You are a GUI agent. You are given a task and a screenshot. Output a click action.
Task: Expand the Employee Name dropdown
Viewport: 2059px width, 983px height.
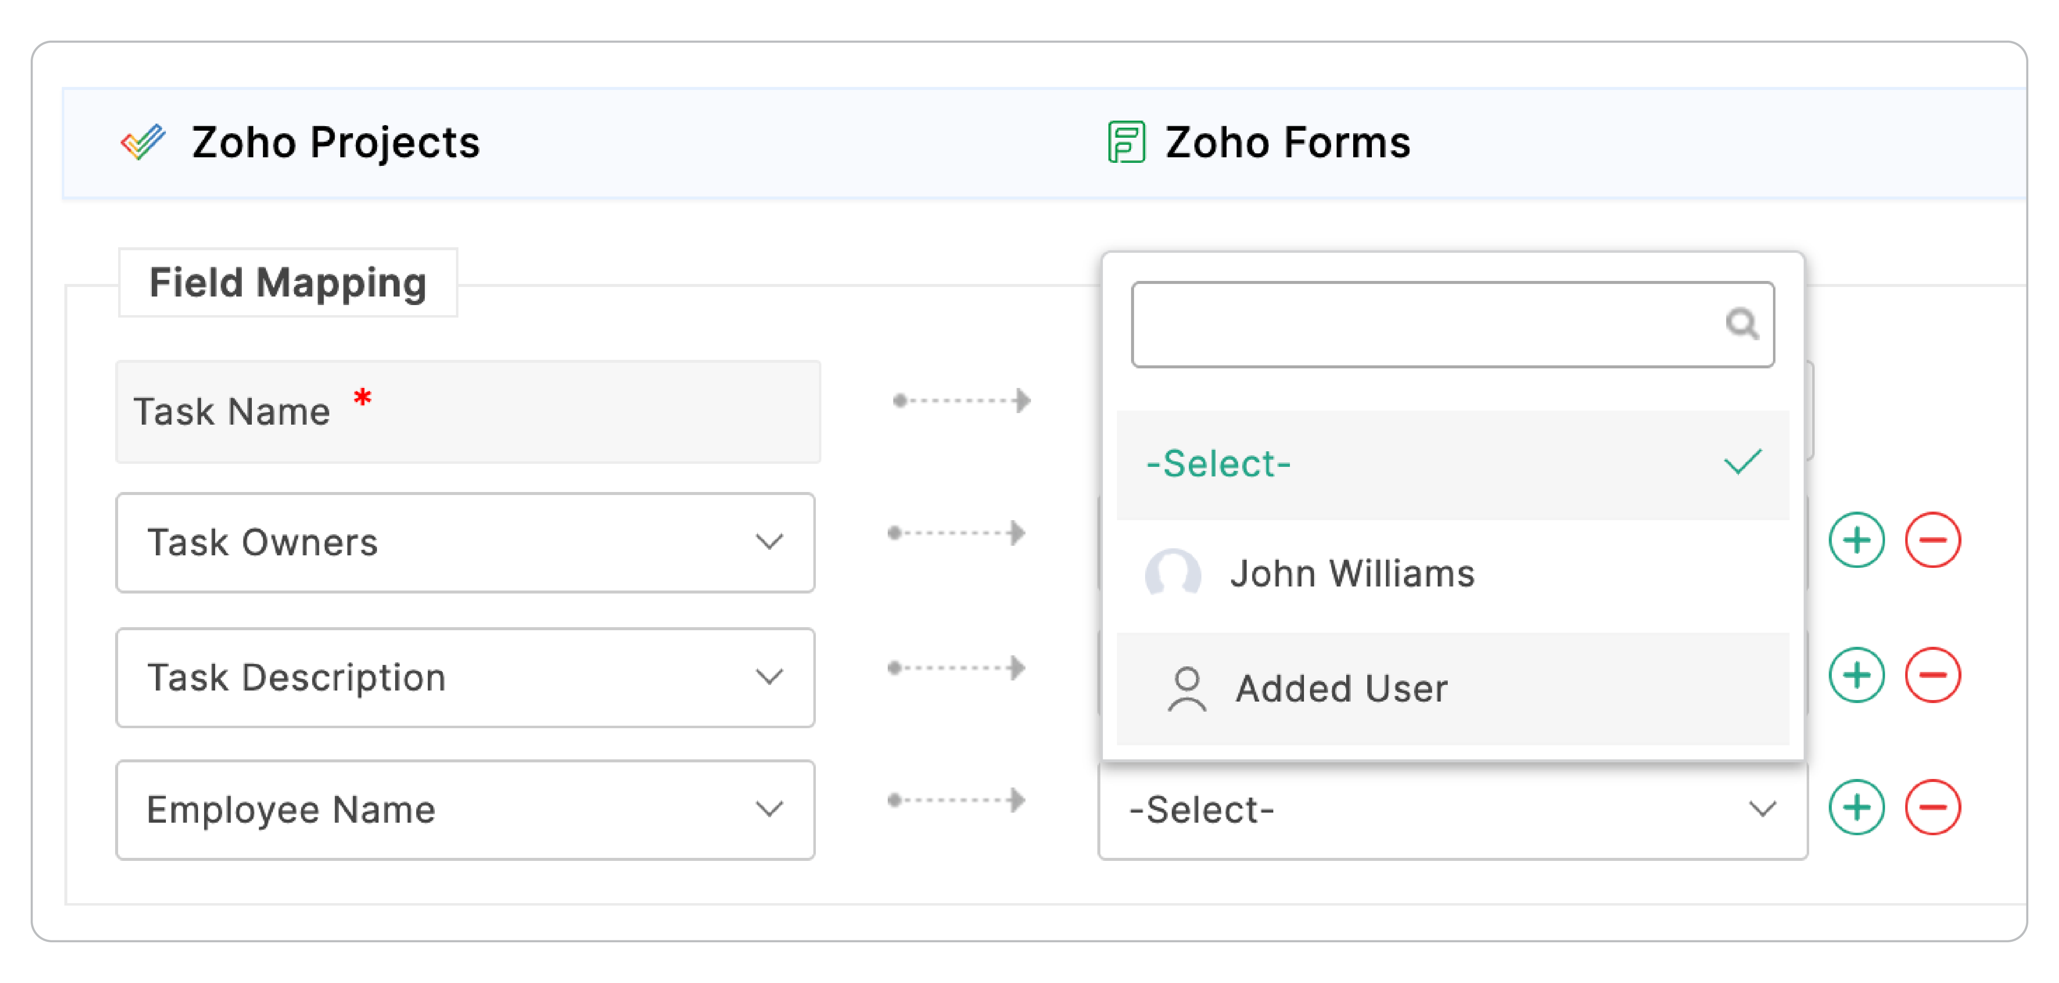pyautogui.click(x=464, y=810)
